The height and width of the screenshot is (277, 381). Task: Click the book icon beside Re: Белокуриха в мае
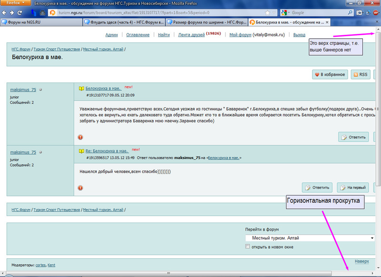pyautogui.click(x=81, y=151)
